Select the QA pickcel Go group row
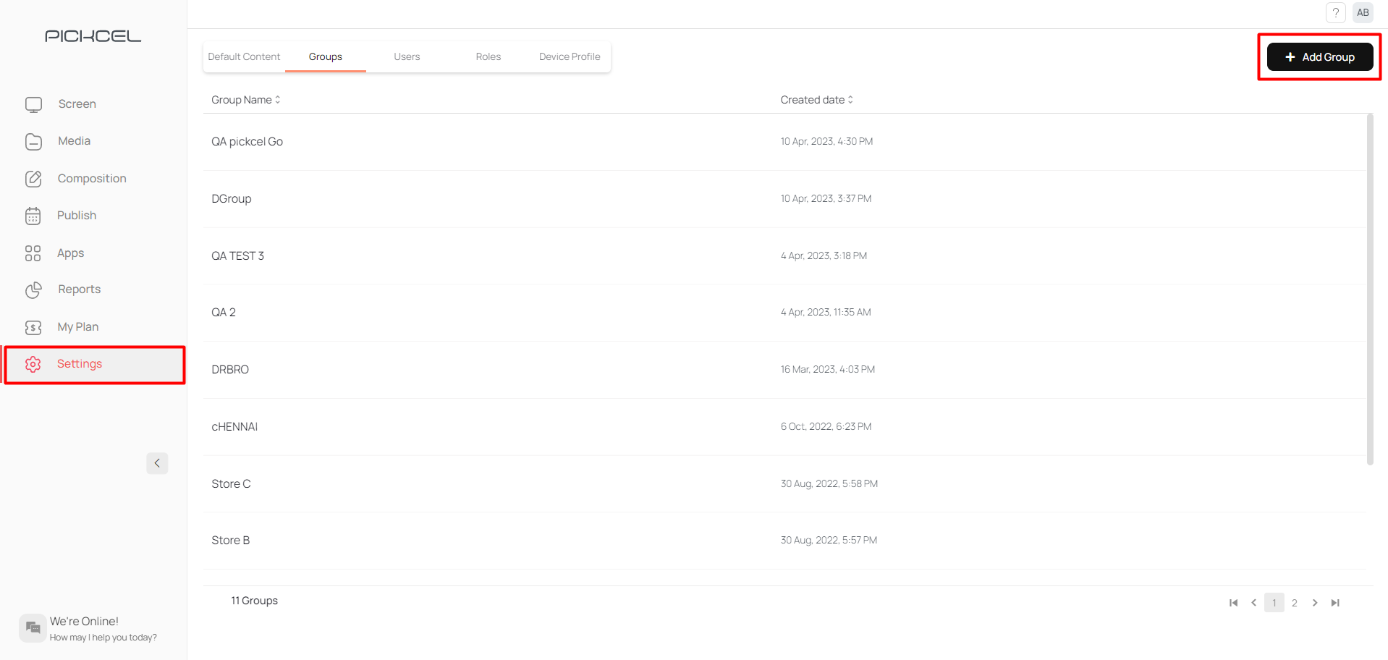Screen dimensions: 1388x660 click(784, 142)
